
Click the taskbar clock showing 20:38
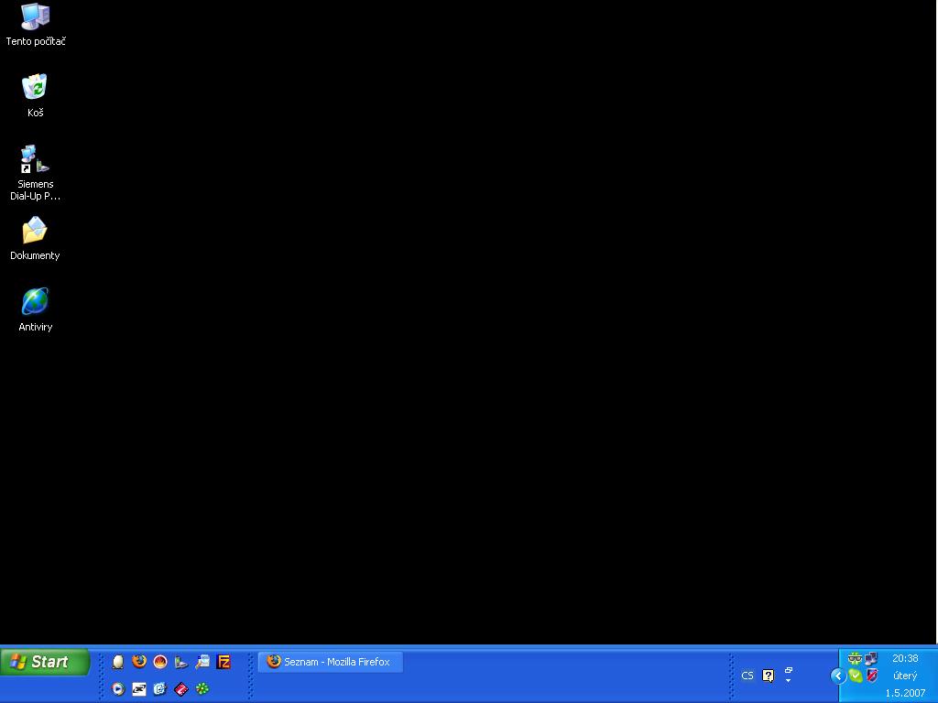[x=905, y=658]
